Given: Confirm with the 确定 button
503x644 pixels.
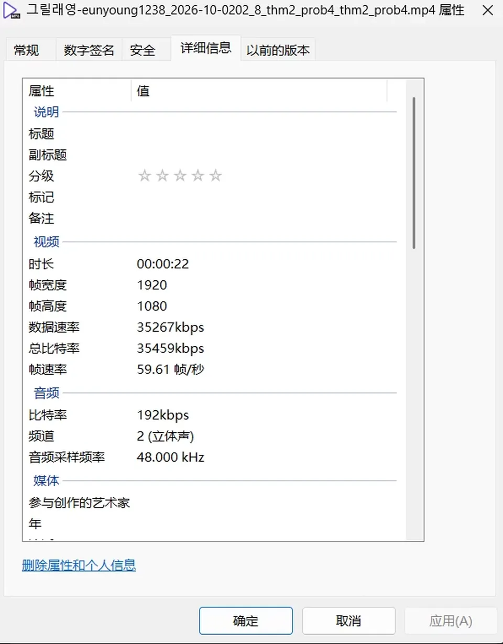Looking at the screenshot, I should click(x=246, y=621).
